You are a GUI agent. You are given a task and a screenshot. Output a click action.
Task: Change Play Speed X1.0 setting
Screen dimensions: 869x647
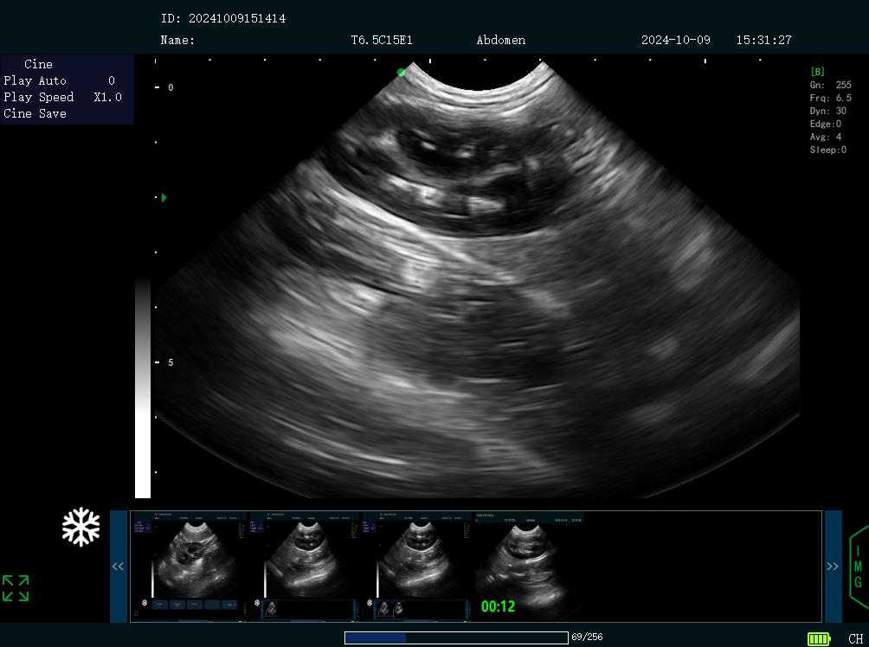coord(62,97)
